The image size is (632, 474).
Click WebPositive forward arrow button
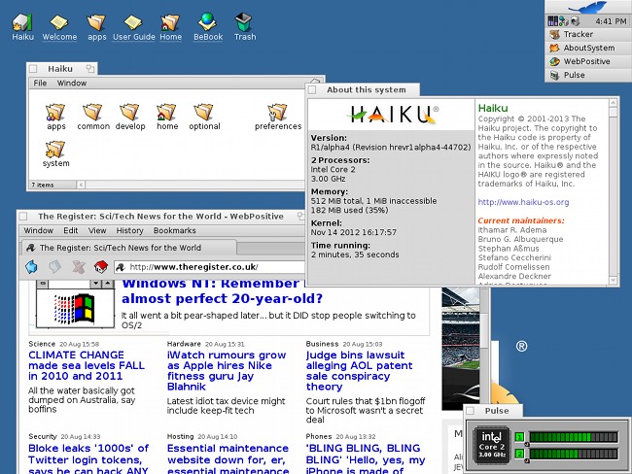54,266
